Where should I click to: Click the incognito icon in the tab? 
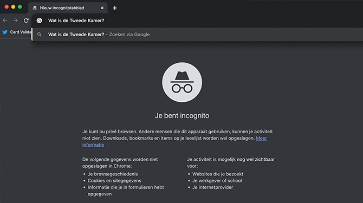35,8
